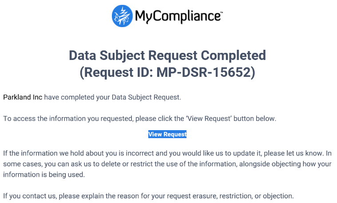
Task: Click the quoted 'View Request' phrase in instructions
Action: (209, 119)
